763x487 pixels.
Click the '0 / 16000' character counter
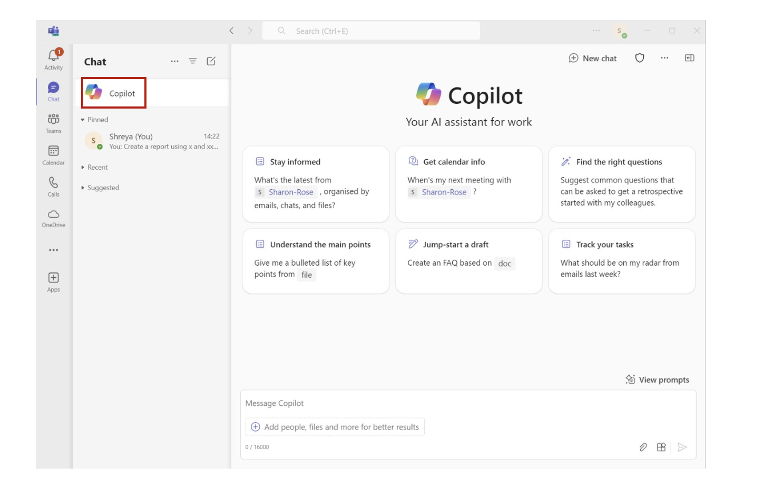257,447
